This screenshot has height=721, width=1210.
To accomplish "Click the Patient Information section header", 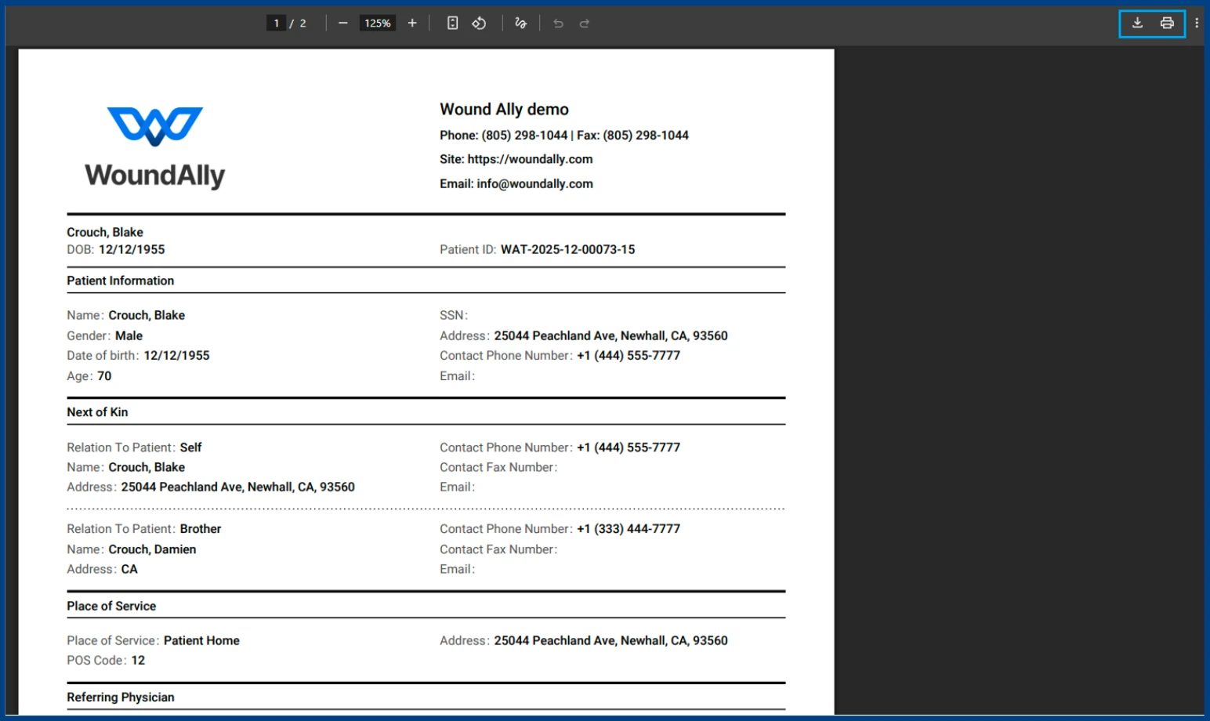I will pyautogui.click(x=121, y=281).
